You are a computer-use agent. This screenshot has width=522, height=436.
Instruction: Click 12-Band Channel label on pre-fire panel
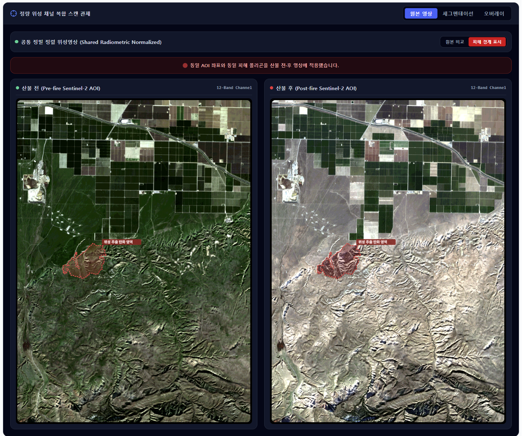click(234, 88)
